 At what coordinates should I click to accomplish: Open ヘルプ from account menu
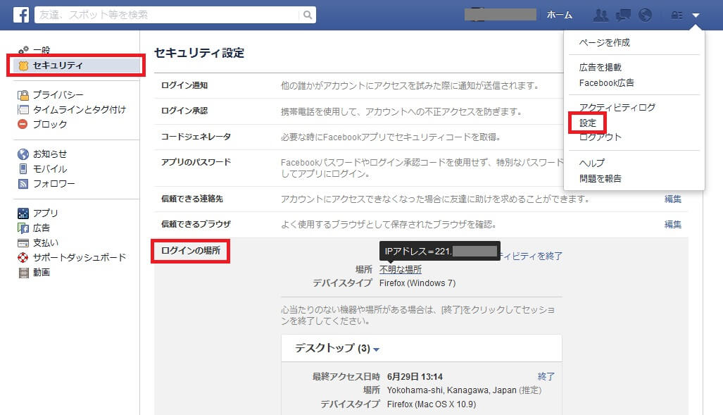pos(592,163)
